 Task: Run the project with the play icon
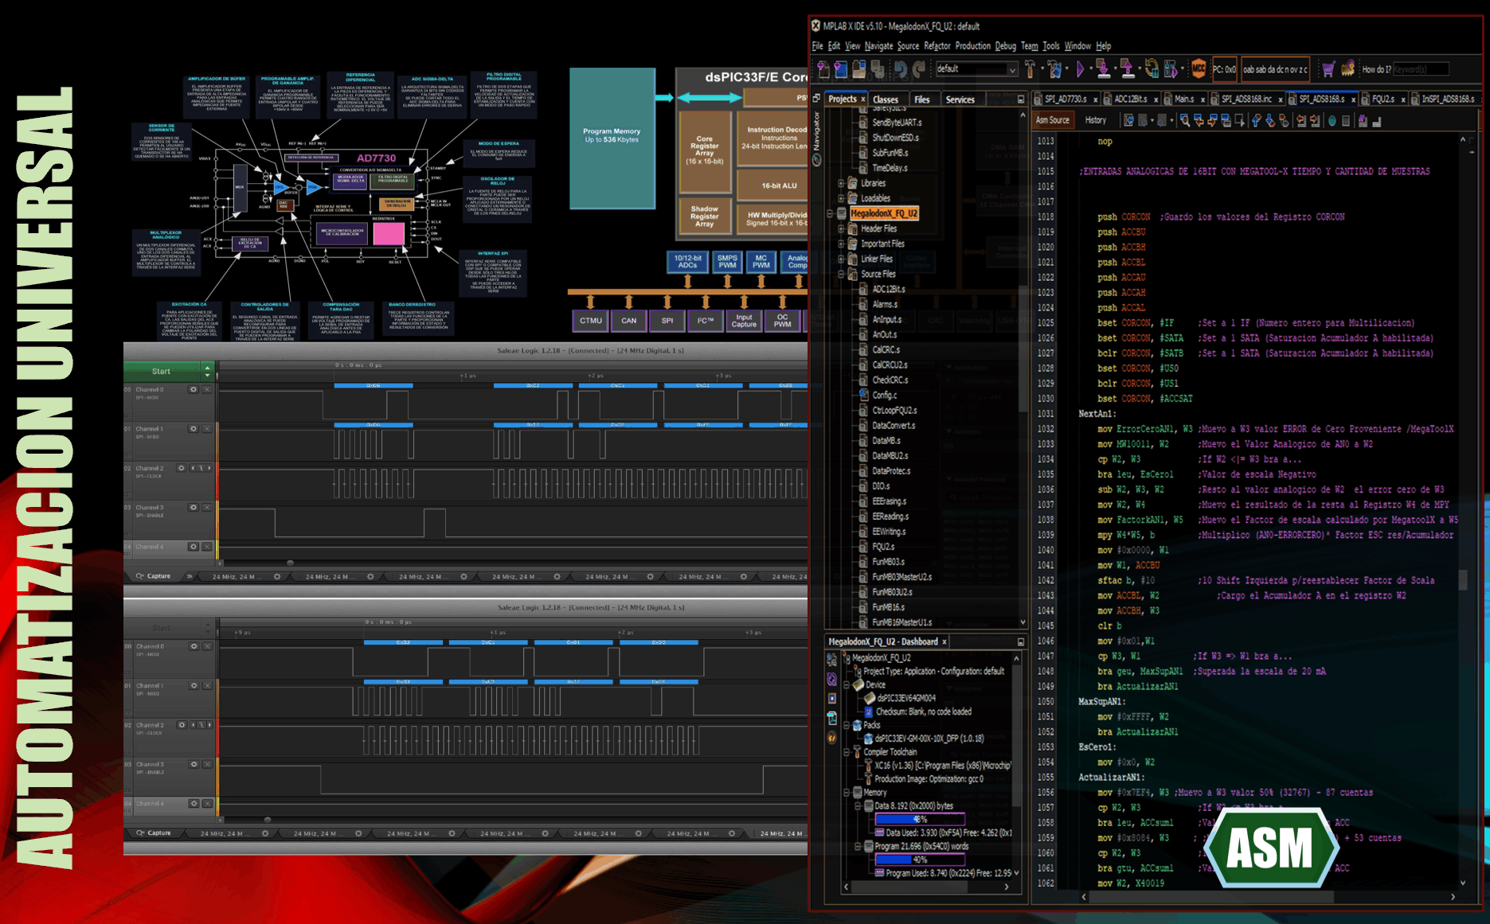tap(1081, 69)
